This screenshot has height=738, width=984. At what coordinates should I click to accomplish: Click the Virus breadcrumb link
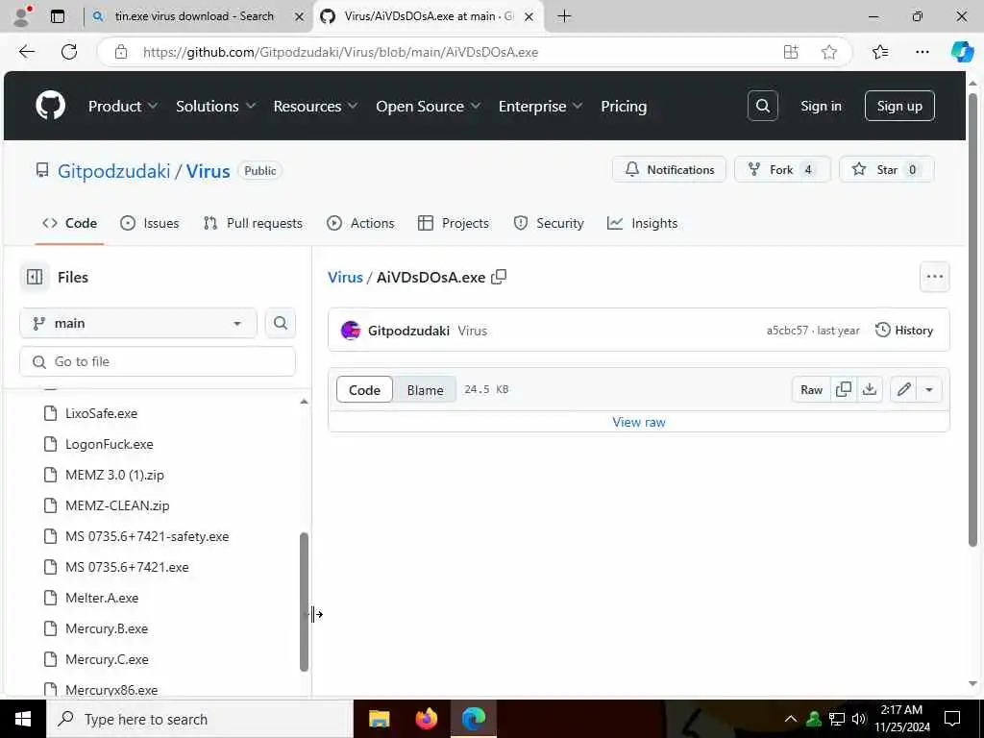pyautogui.click(x=345, y=277)
